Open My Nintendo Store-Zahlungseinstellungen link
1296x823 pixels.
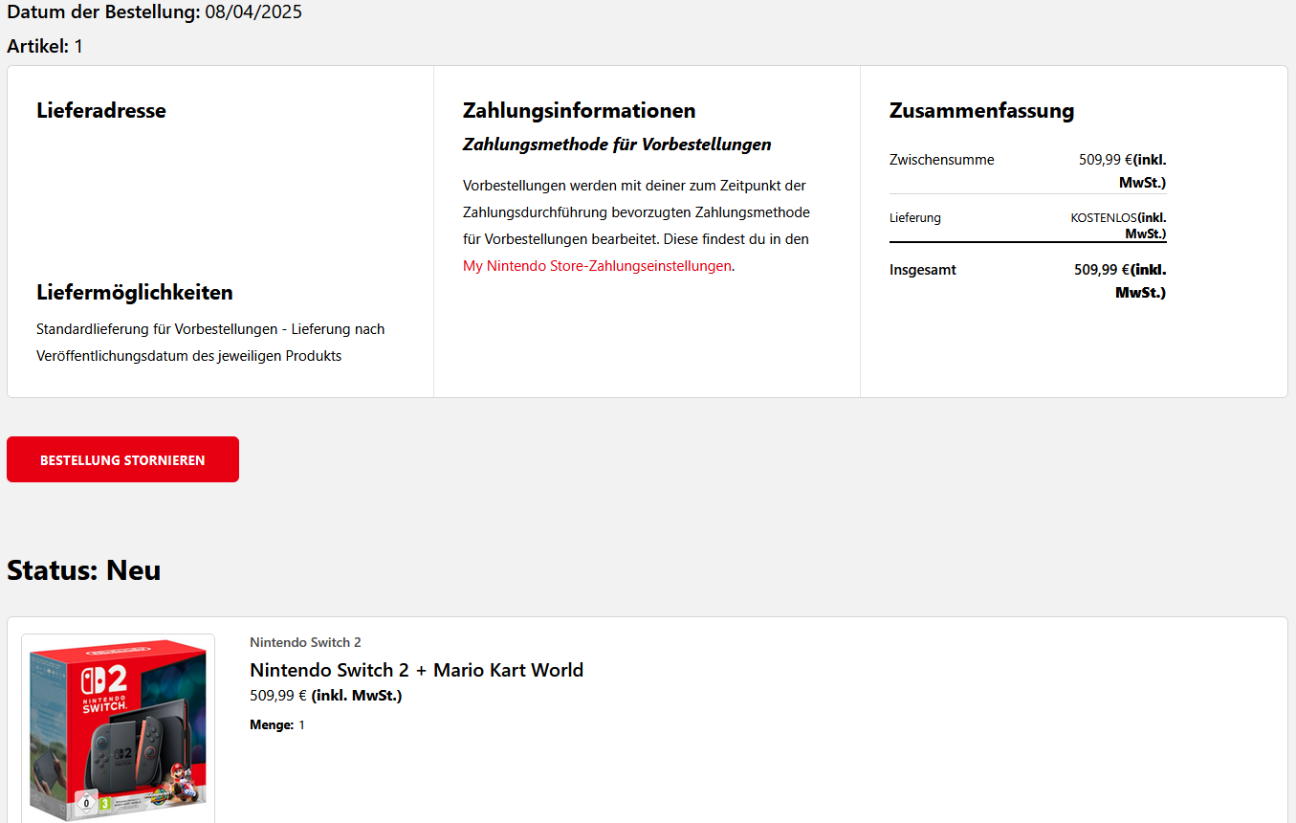pyautogui.click(x=597, y=266)
